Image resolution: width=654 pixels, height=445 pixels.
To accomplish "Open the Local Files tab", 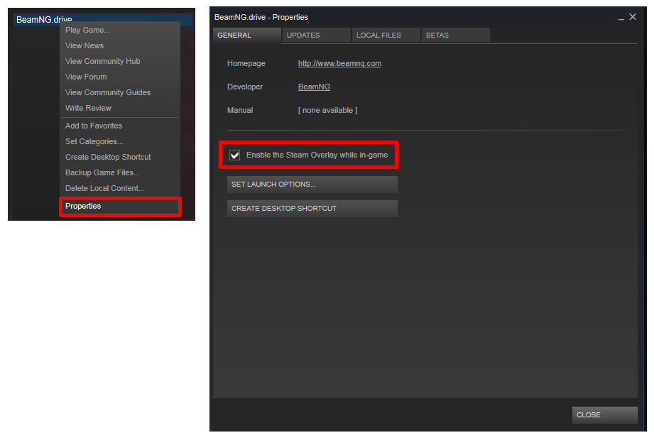I will coord(386,35).
